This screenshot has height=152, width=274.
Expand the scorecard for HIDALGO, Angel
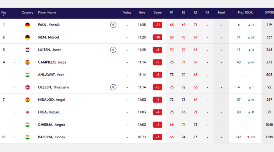[51, 100]
